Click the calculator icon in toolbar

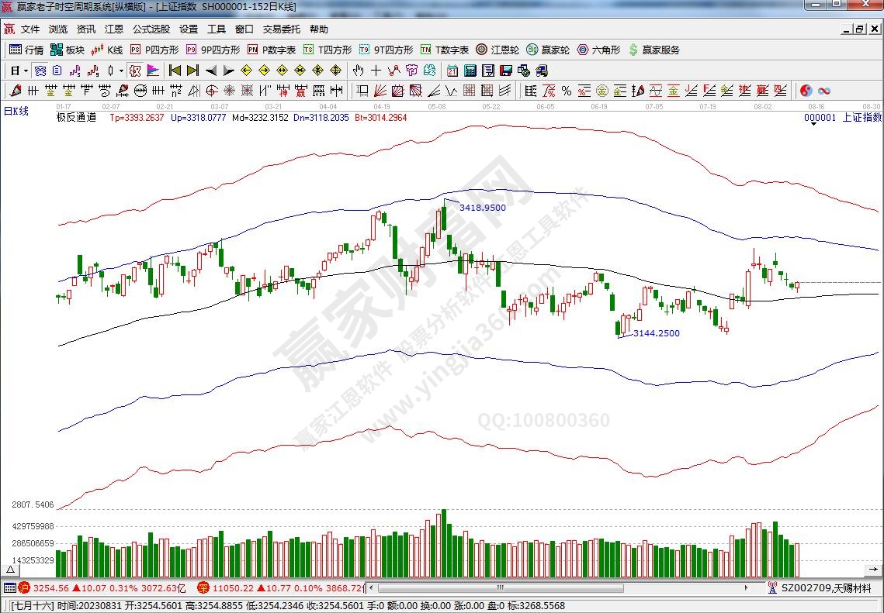coord(470,71)
